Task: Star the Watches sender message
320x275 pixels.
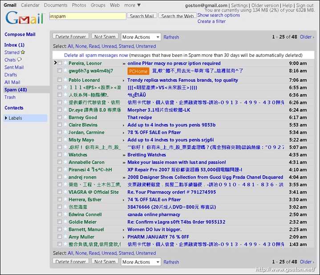Action: point(65,154)
